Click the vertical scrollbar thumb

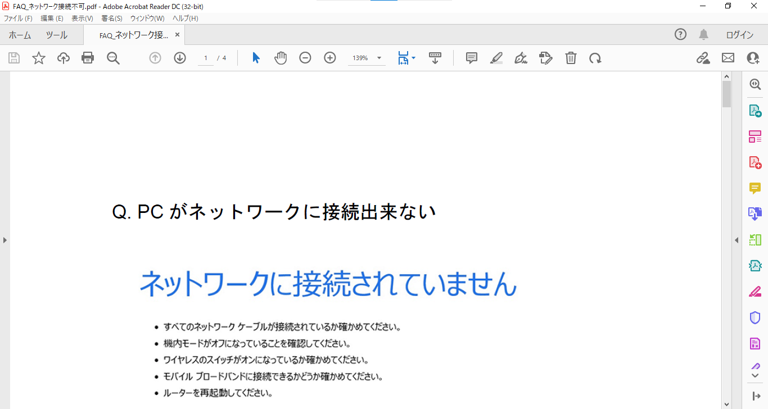(726, 94)
